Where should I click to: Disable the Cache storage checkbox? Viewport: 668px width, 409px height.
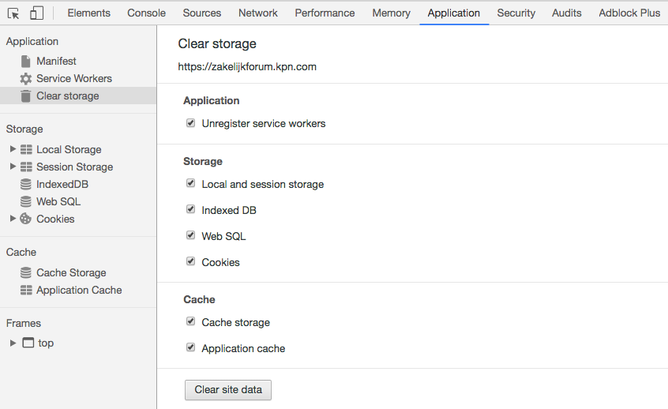(x=190, y=322)
